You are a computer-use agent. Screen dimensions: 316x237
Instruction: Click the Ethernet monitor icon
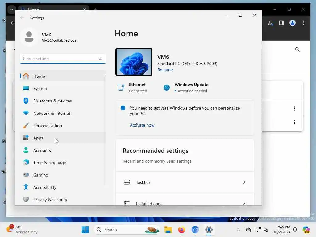pos(121,88)
